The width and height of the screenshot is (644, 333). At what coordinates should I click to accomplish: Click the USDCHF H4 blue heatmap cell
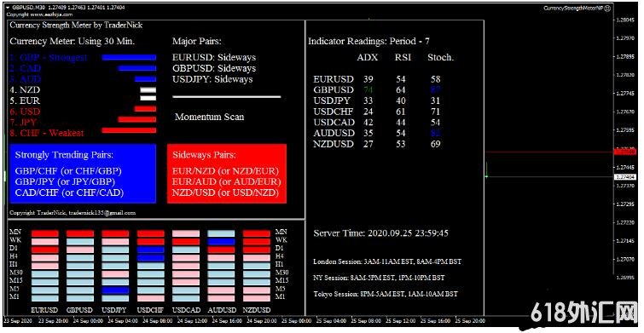click(151, 258)
